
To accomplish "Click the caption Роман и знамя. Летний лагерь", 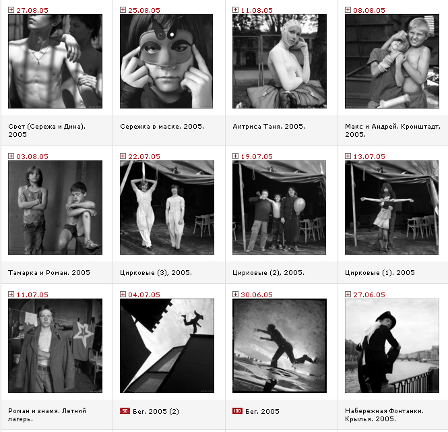I will click(x=47, y=415).
